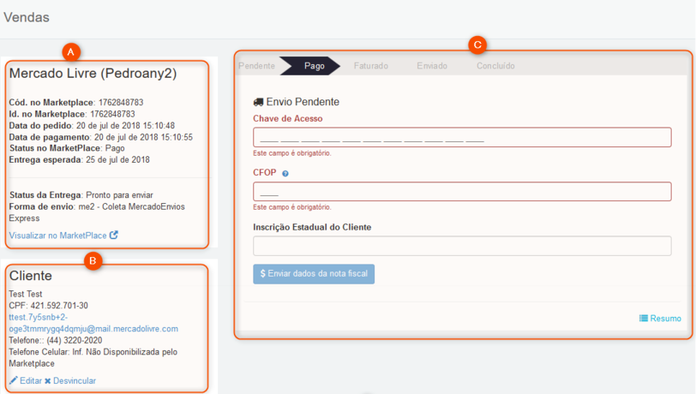Click the Status no MarketPlace: Pago text
The image size is (696, 394).
pos(67,148)
